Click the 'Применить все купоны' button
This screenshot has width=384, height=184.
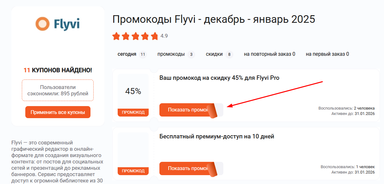pyautogui.click(x=58, y=112)
